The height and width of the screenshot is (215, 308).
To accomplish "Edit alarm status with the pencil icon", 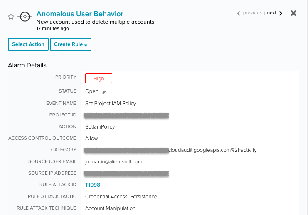I will pos(104,92).
